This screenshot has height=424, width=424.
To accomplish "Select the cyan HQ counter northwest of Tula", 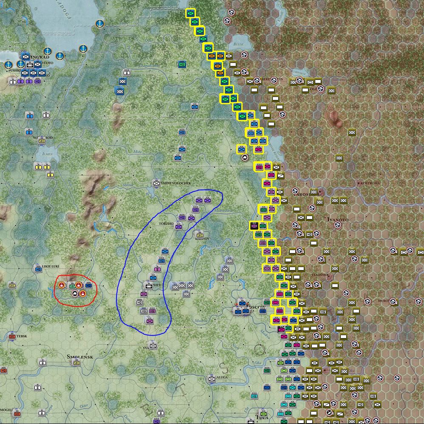I will pyautogui.click(x=254, y=396).
